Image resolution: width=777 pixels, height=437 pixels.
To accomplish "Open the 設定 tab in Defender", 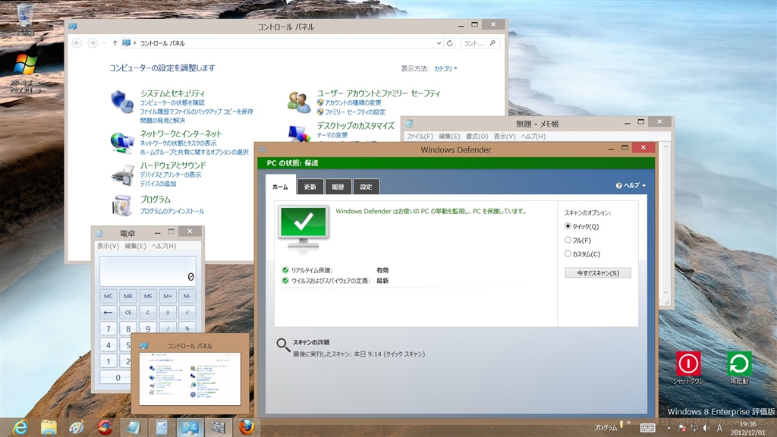I will coord(366,187).
